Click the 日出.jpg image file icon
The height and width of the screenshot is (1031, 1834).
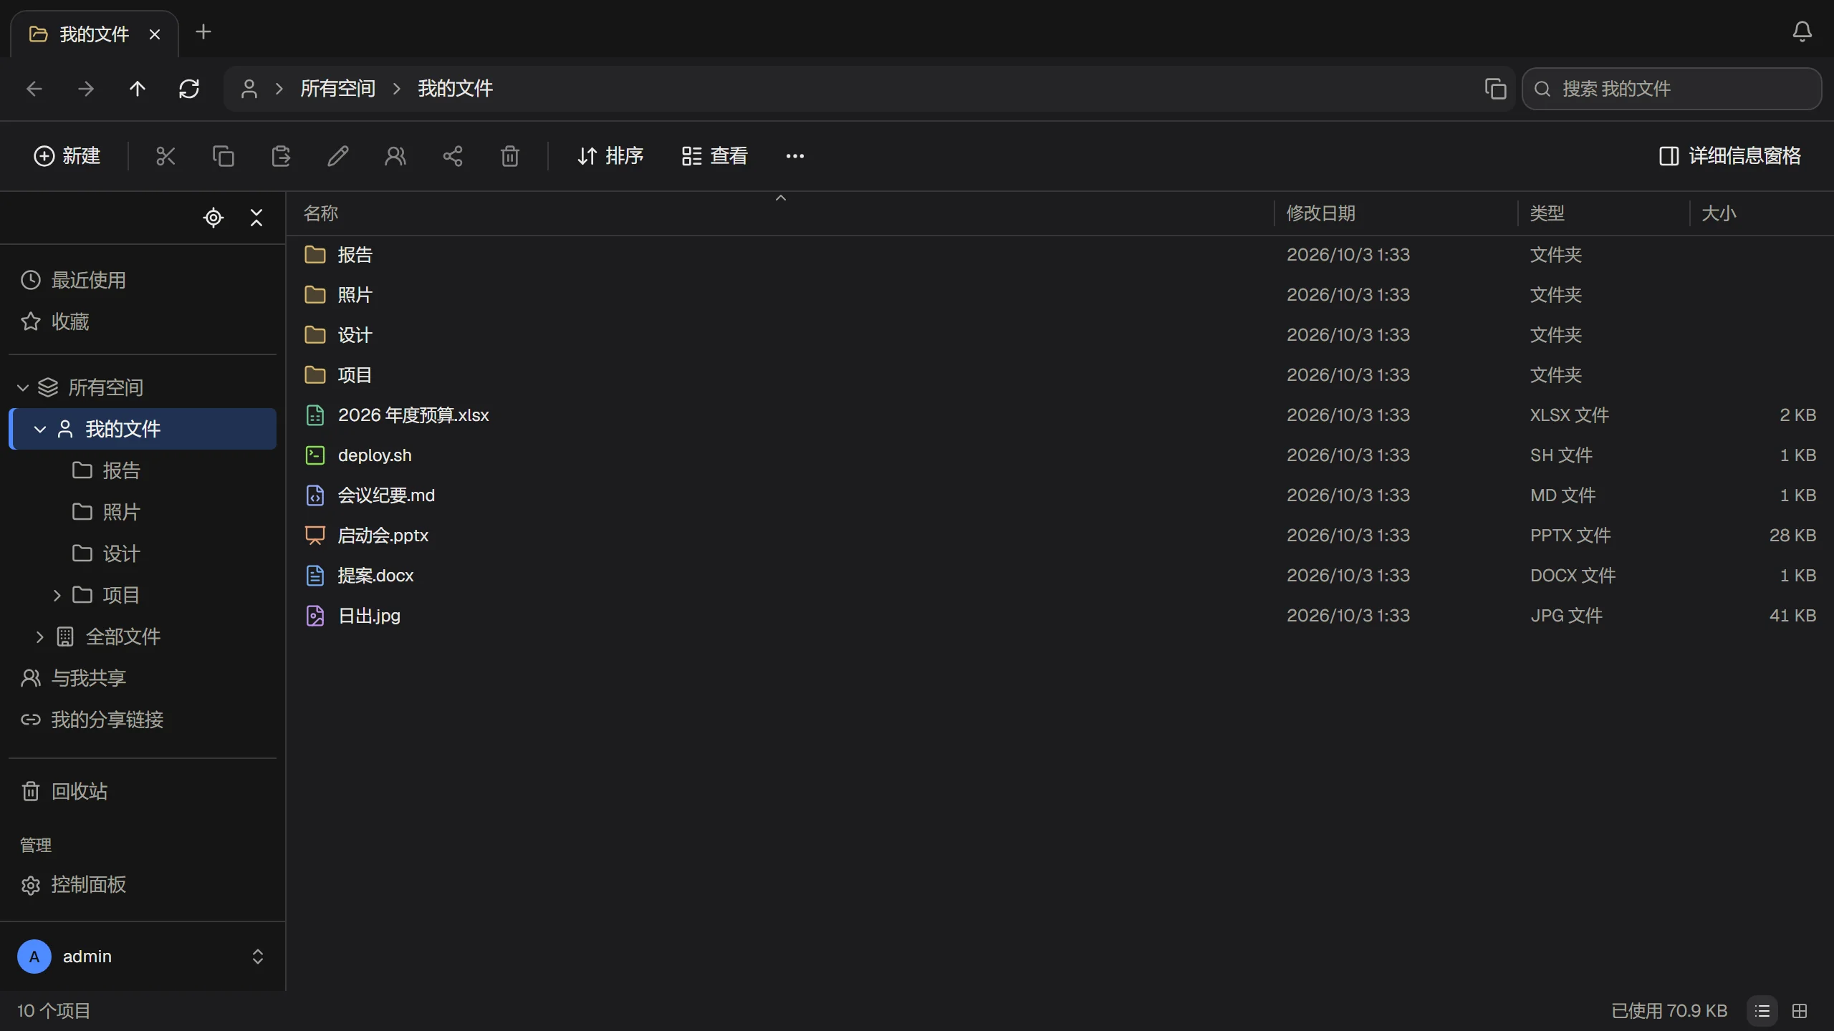(x=315, y=616)
